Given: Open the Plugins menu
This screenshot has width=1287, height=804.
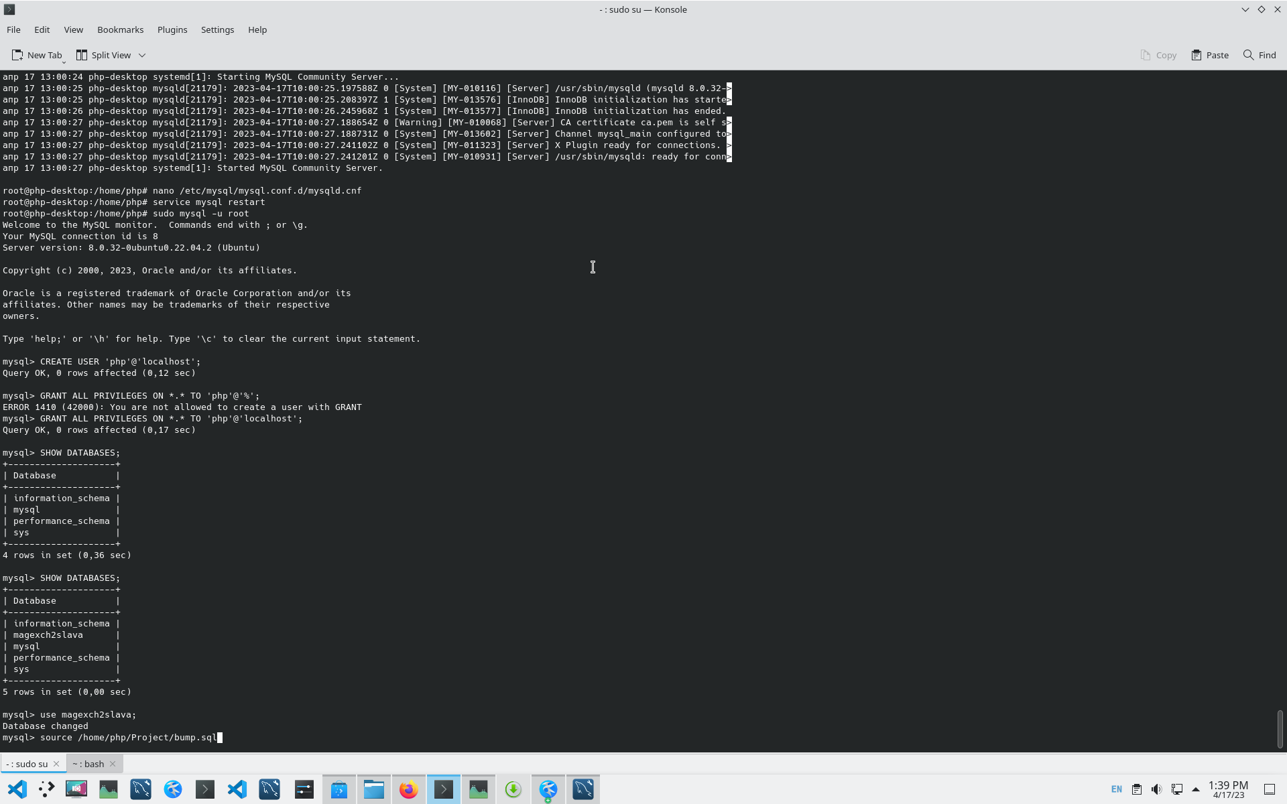Looking at the screenshot, I should point(172,29).
